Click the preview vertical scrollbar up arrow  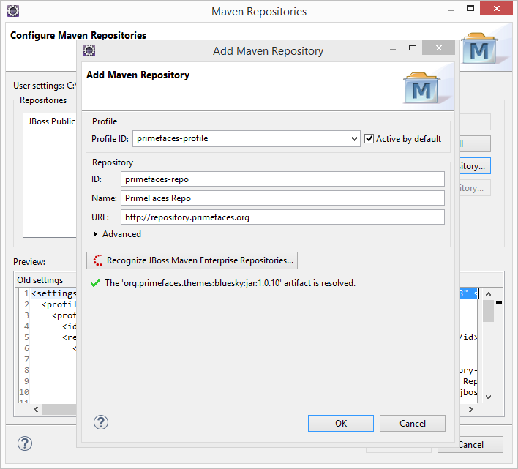(488, 294)
